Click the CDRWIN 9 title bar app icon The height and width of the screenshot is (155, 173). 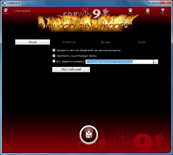pos(4,3)
